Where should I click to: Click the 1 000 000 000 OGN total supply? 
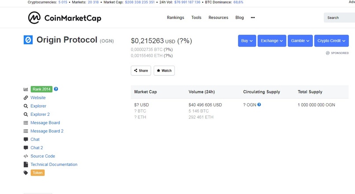point(316,105)
